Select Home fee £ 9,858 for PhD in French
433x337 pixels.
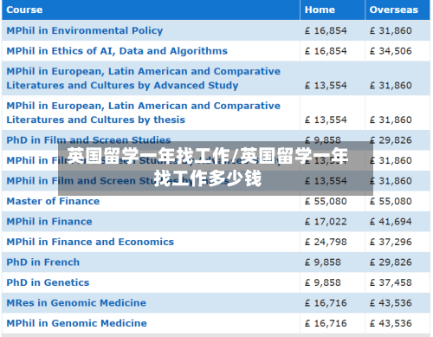(323, 262)
